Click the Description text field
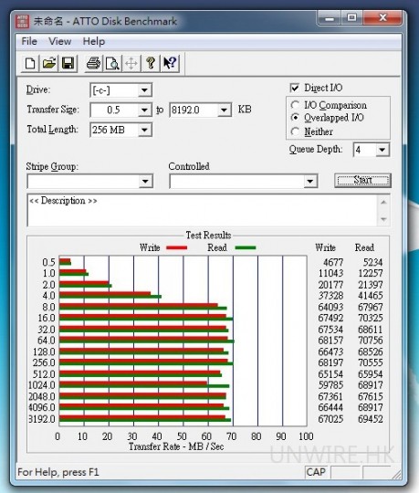Screen dimensions: 419x493 point(202,210)
